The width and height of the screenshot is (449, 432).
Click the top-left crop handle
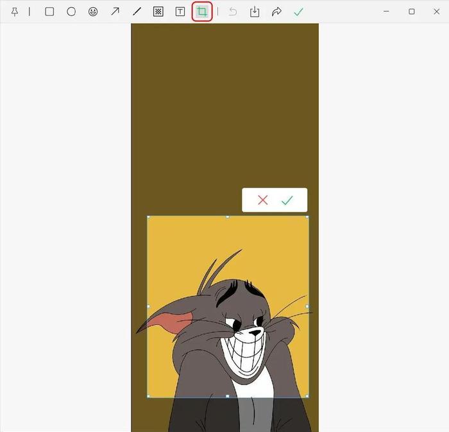148,217
